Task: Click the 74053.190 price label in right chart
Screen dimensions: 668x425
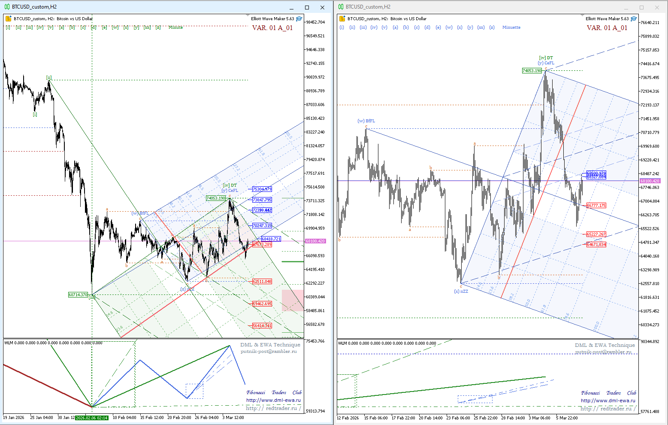Action: pyautogui.click(x=532, y=70)
